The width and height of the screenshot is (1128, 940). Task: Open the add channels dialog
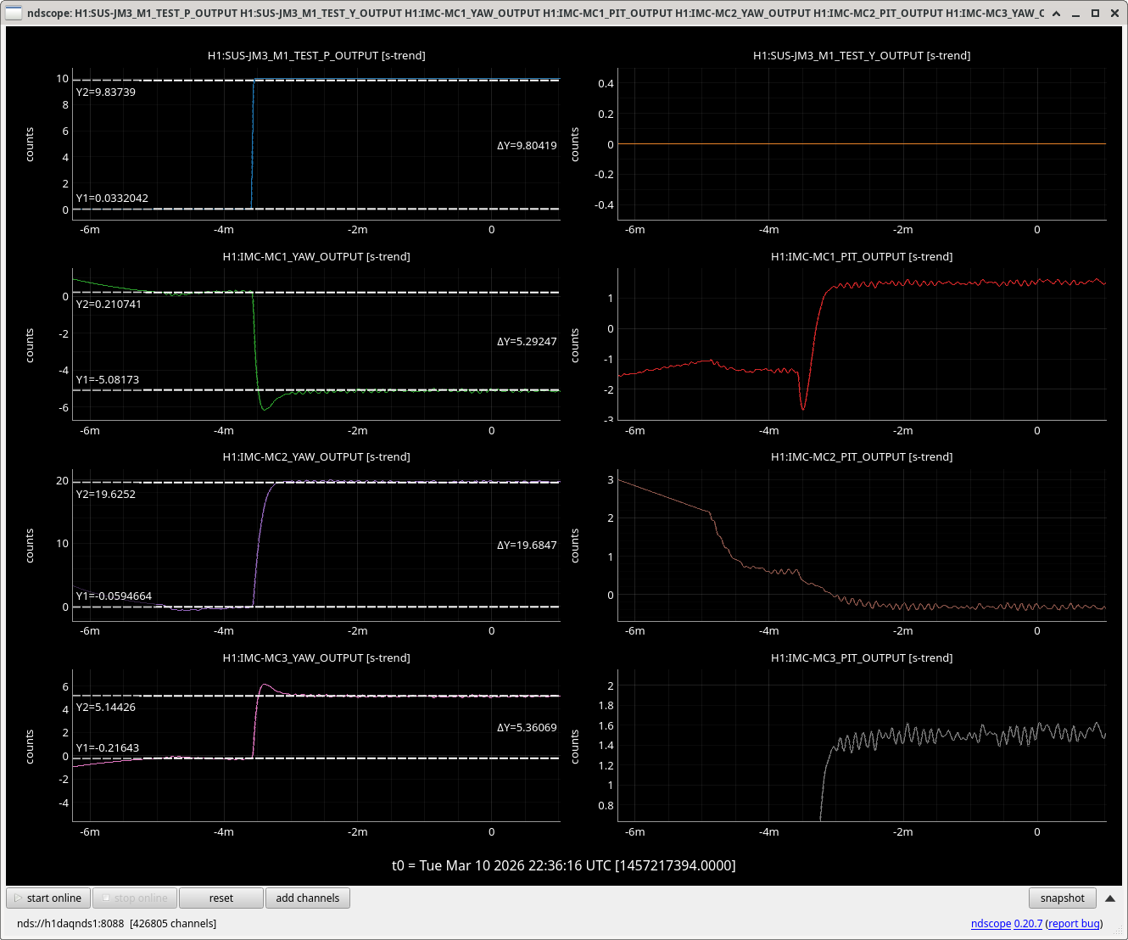(x=307, y=898)
